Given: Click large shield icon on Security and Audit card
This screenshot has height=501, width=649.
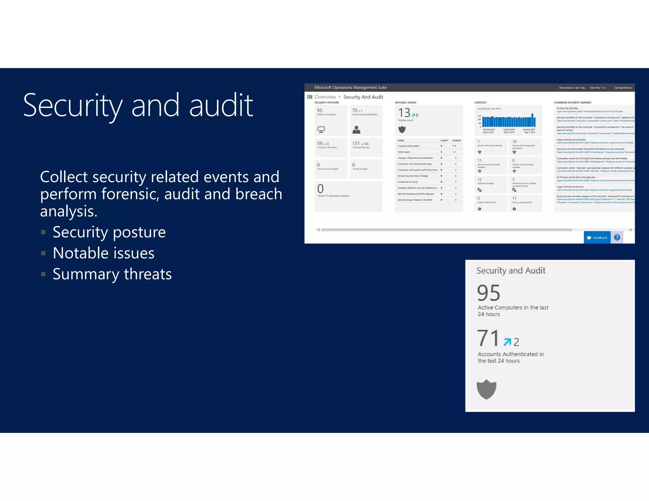Looking at the screenshot, I should tap(486, 389).
